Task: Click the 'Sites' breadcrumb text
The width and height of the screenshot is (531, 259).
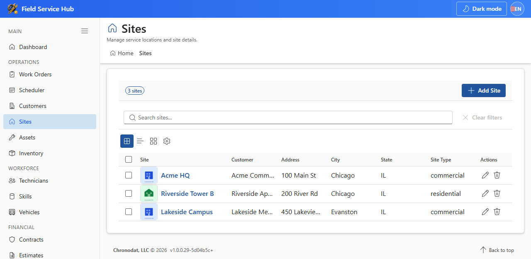Action: [145, 53]
